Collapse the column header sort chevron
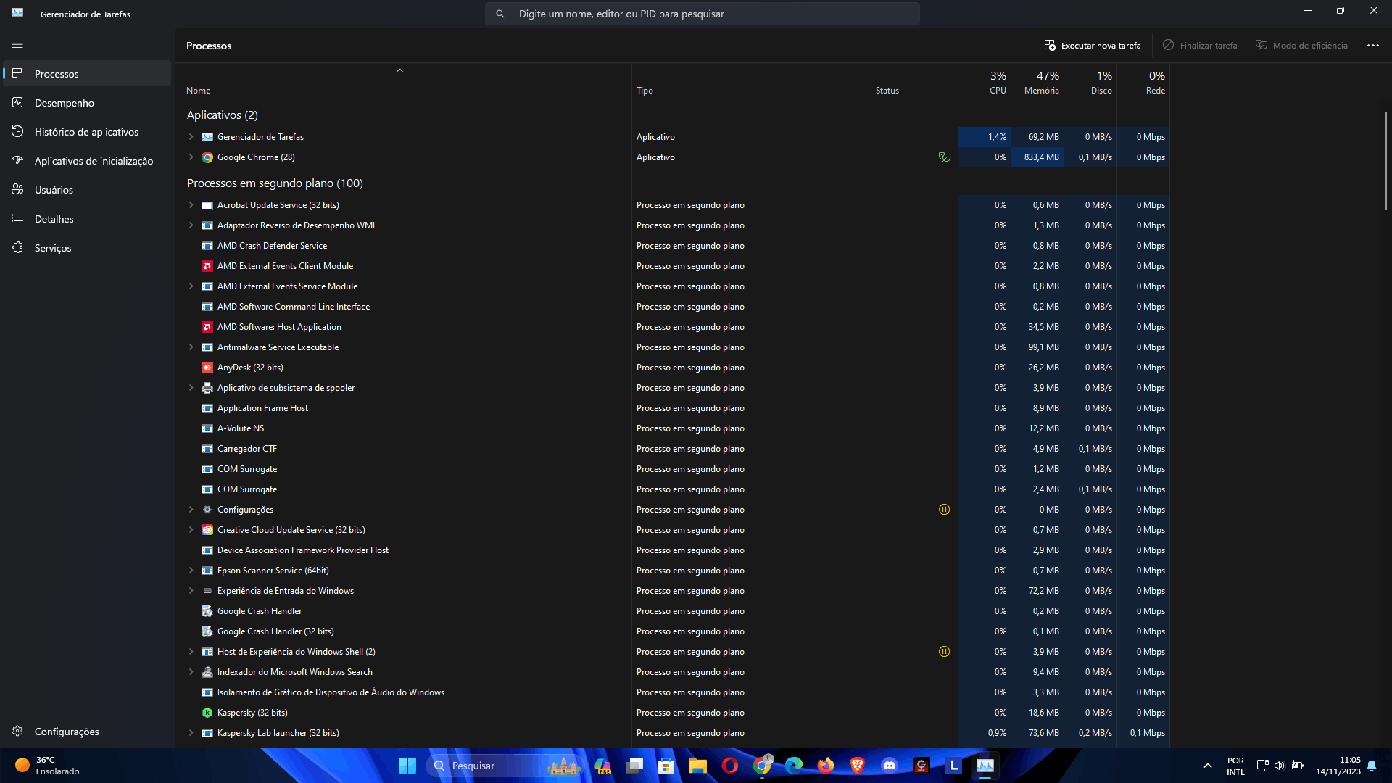 click(399, 70)
